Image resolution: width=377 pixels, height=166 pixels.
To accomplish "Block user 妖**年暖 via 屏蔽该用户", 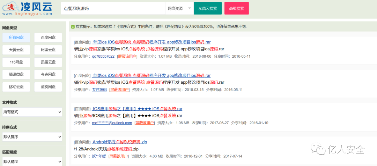I will tap(118, 156).
